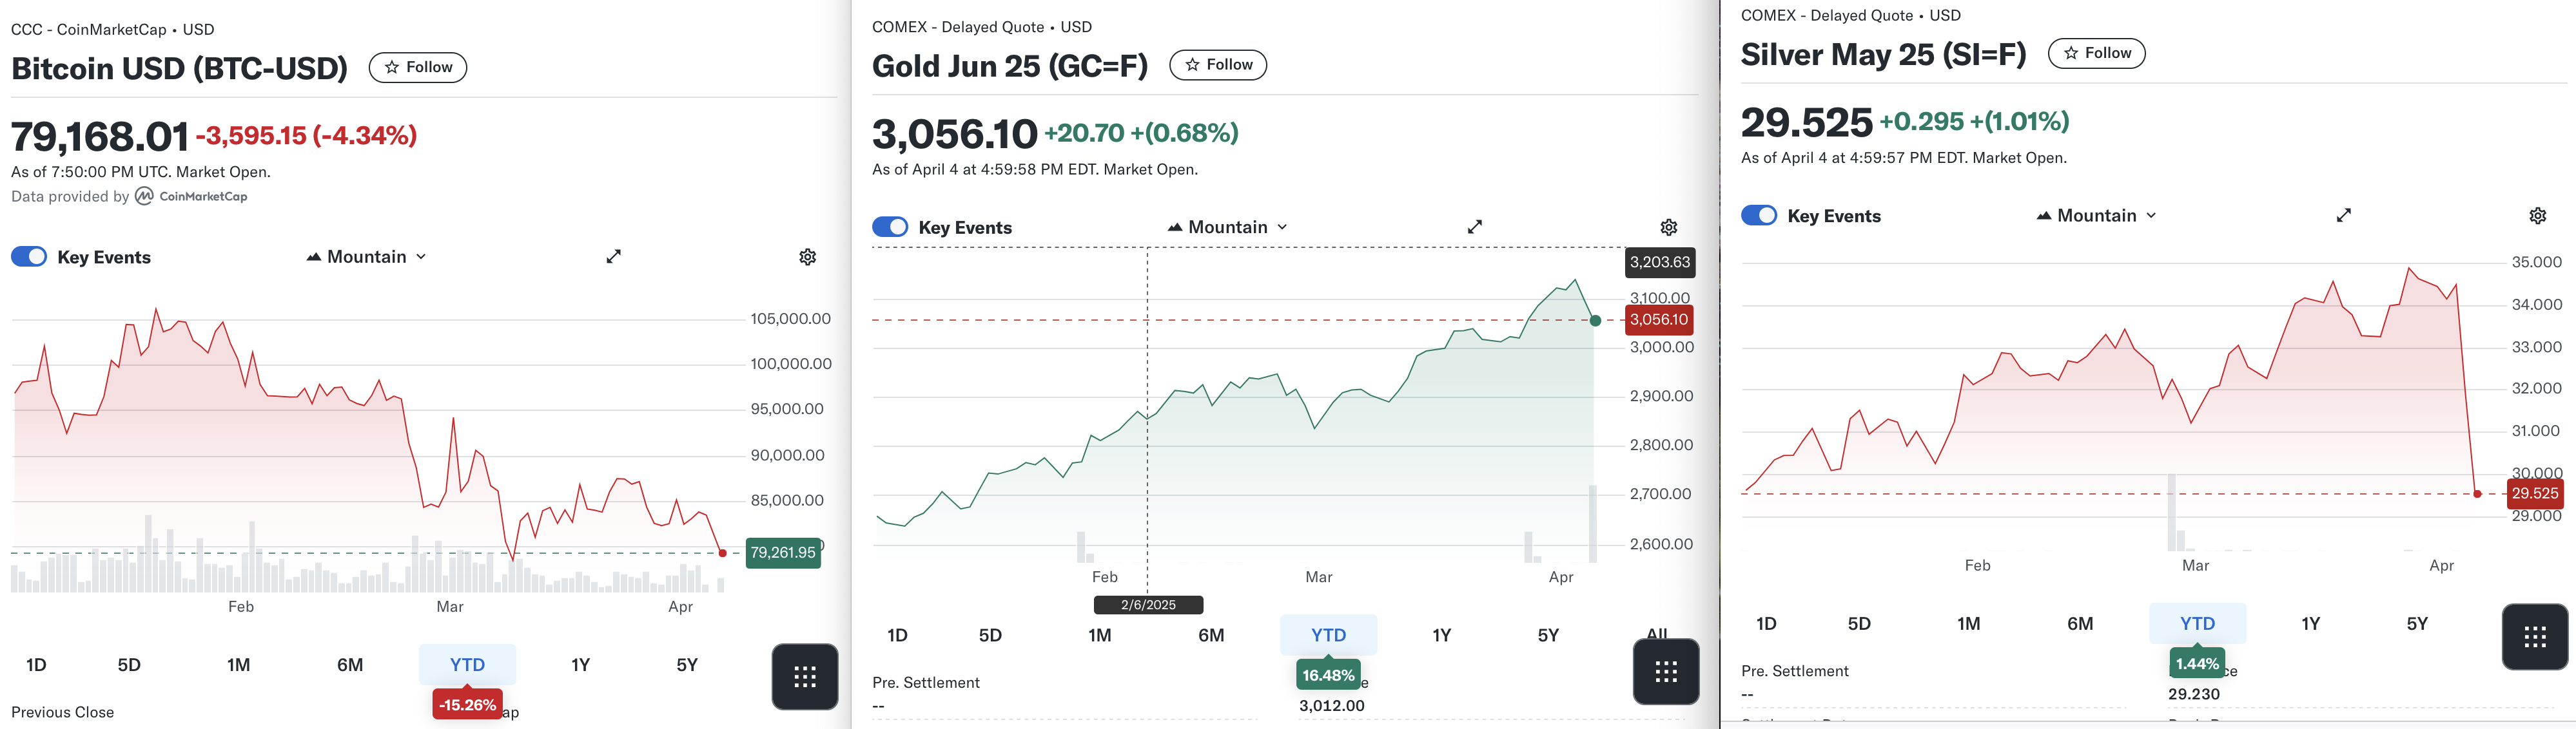Viewport: 2576px width, 729px height.
Task: Select 1M range on Bitcoin chart
Action: (x=238, y=665)
